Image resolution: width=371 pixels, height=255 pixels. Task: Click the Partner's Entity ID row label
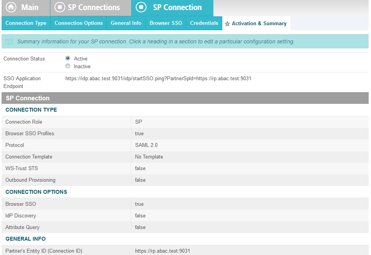[x=44, y=251]
